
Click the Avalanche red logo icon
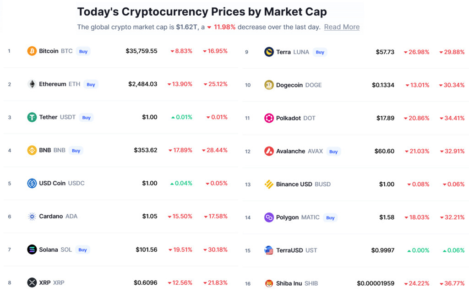pyautogui.click(x=269, y=151)
